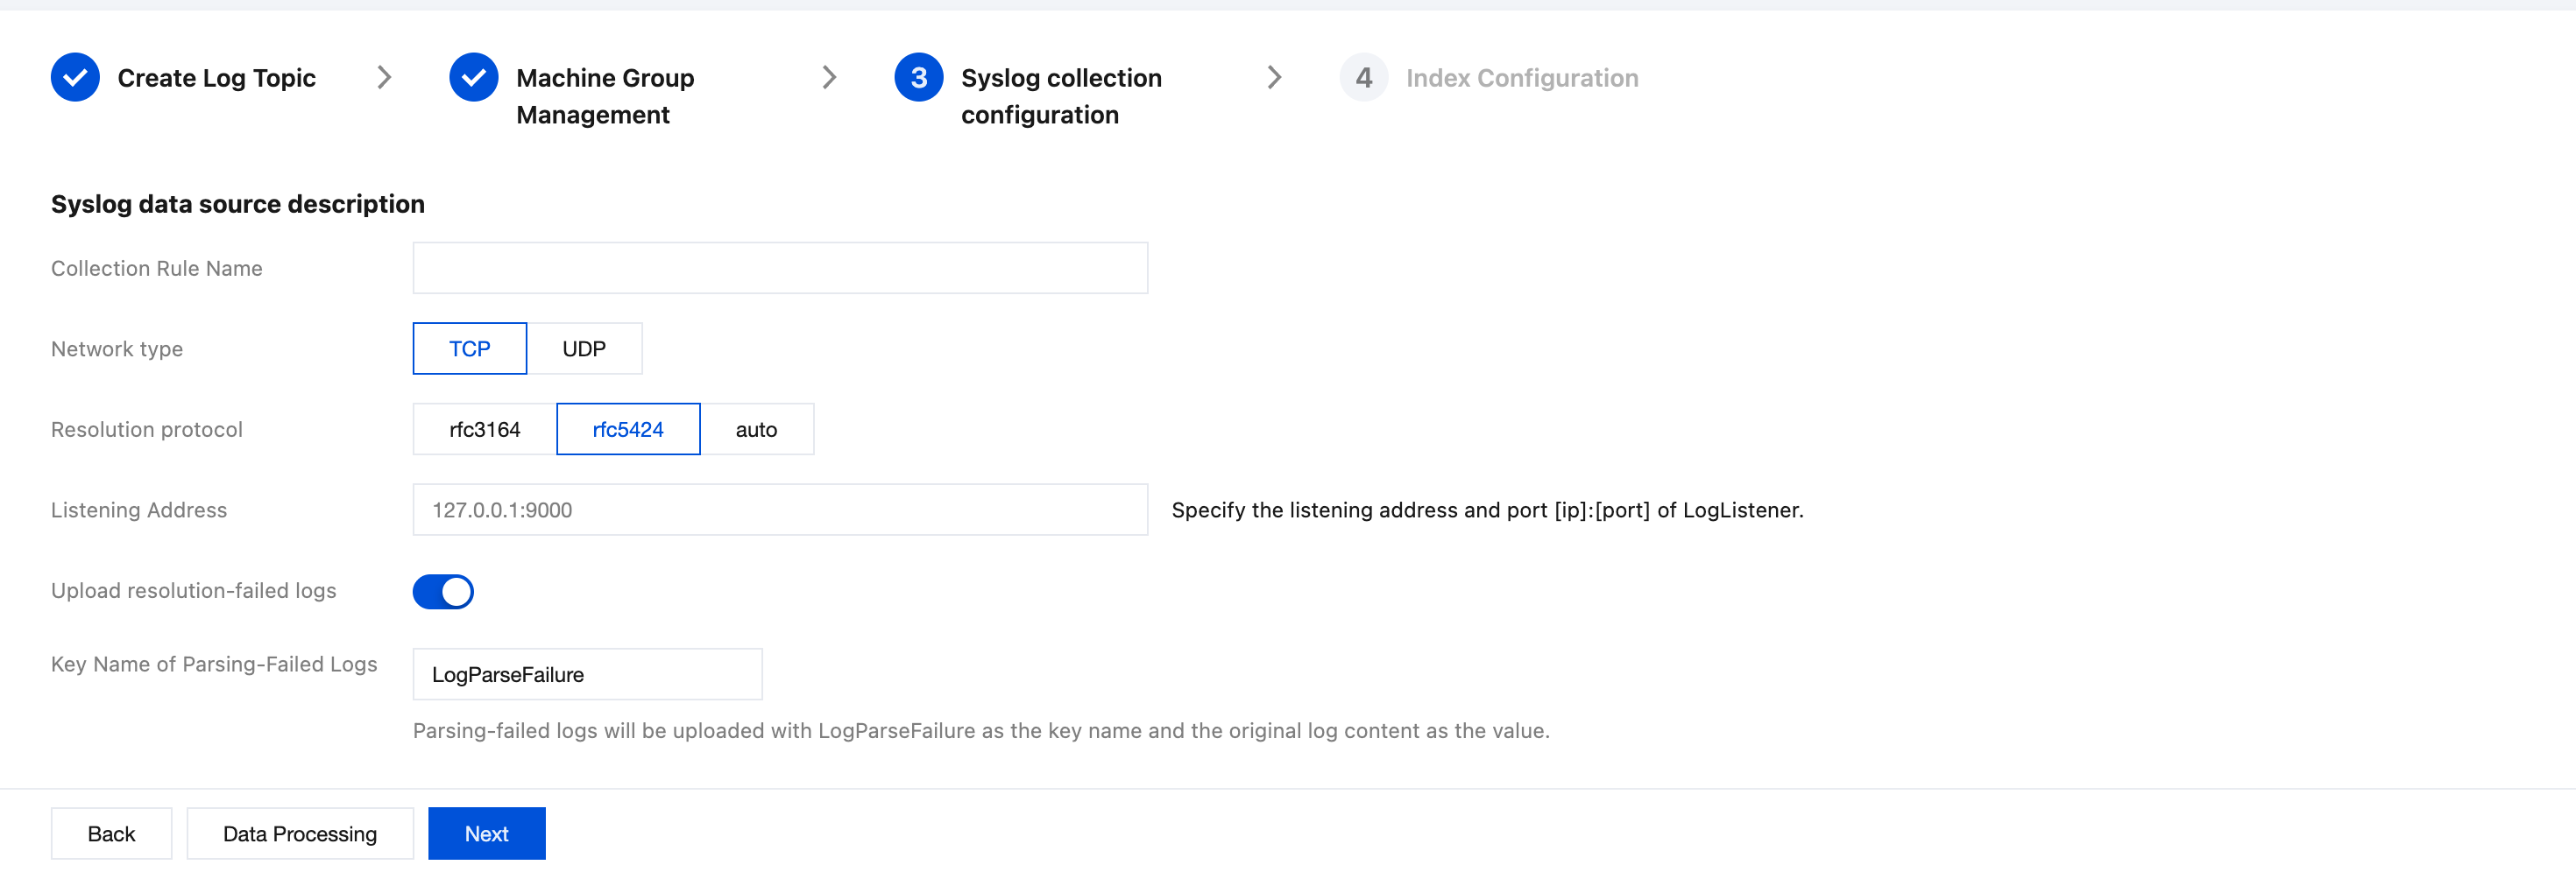Click the chevron after Create Log Topic
Viewport: 2576px width, 872px height.
384,78
